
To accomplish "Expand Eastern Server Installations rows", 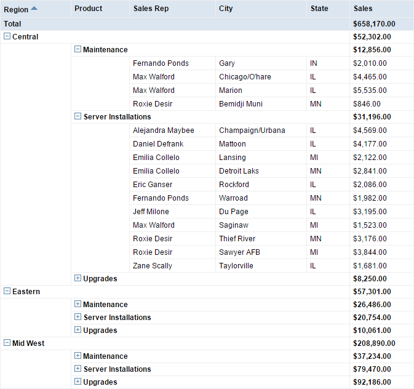I will tap(78, 317).
